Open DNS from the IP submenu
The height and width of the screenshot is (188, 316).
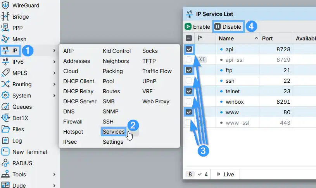tap(69, 111)
